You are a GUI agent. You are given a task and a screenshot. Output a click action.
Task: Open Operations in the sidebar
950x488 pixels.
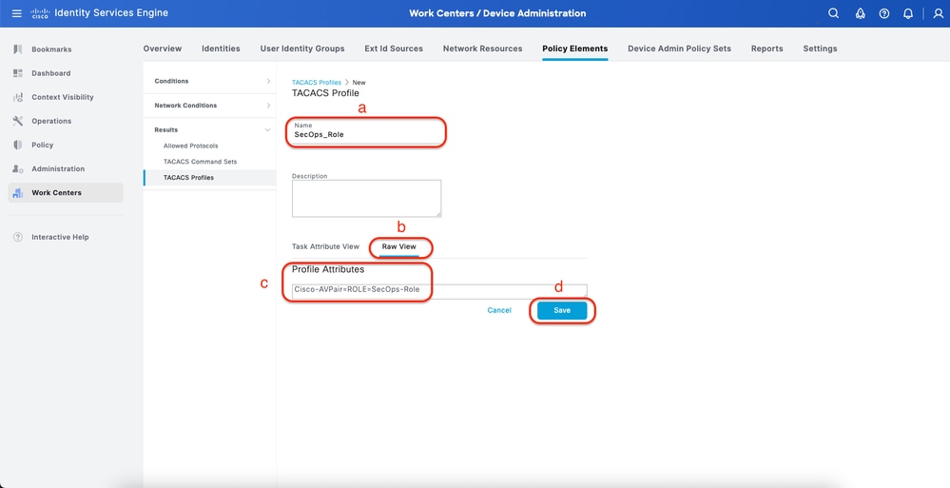coord(51,121)
